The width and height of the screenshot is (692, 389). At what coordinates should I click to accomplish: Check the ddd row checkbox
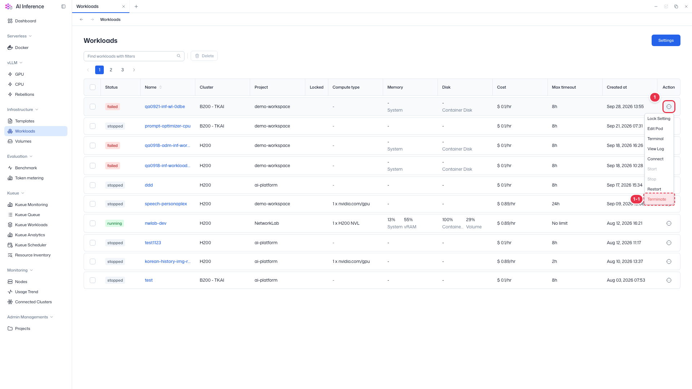pos(93,185)
